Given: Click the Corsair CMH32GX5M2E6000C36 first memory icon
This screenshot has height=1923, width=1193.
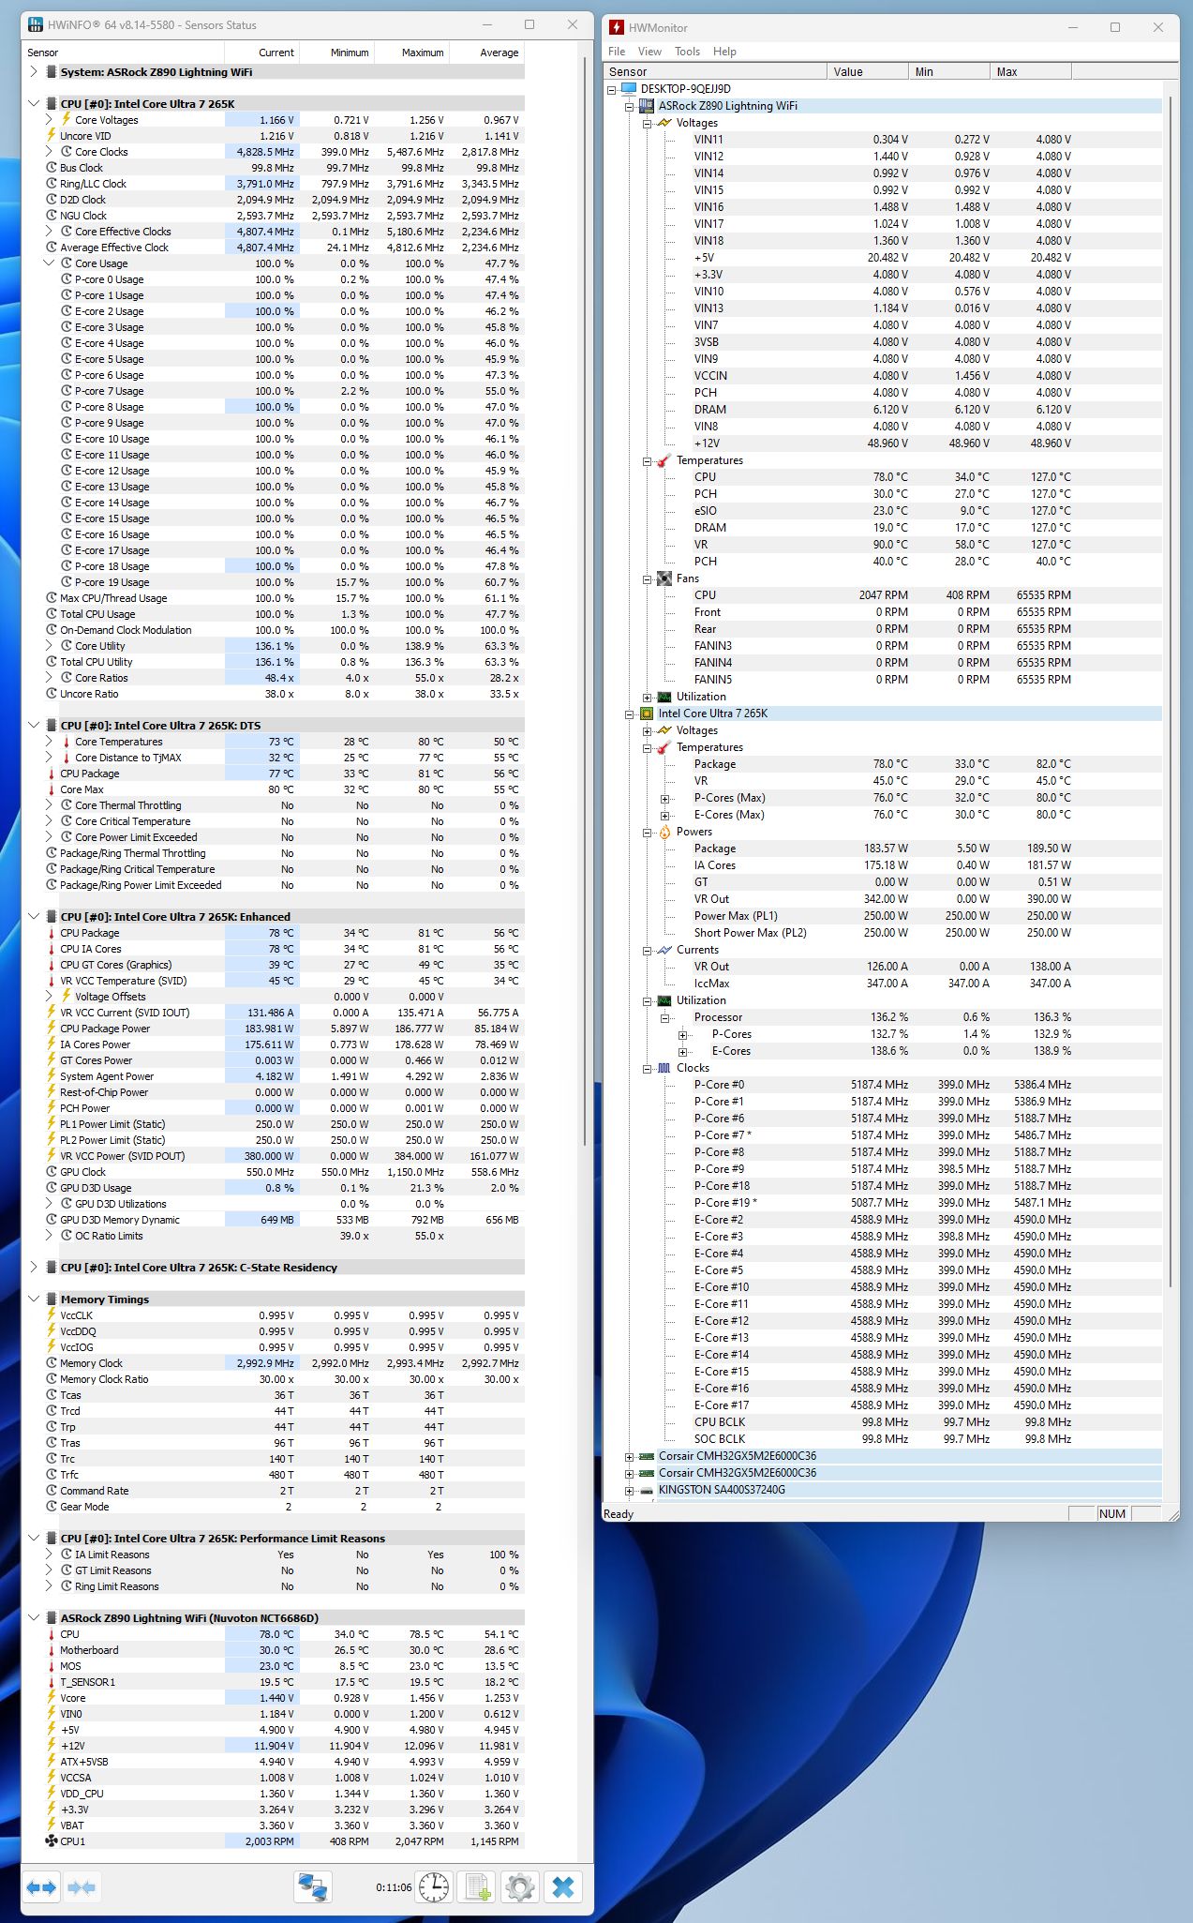Looking at the screenshot, I should click(647, 1456).
